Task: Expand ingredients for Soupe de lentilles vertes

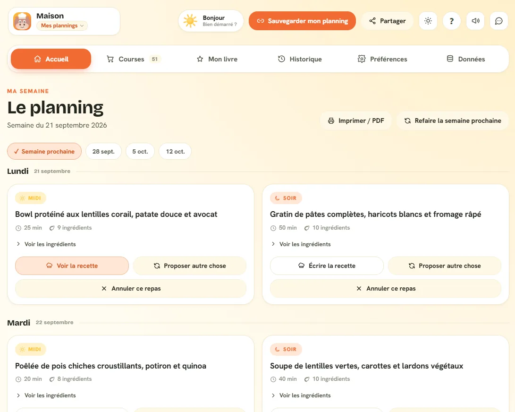Action: point(301,395)
